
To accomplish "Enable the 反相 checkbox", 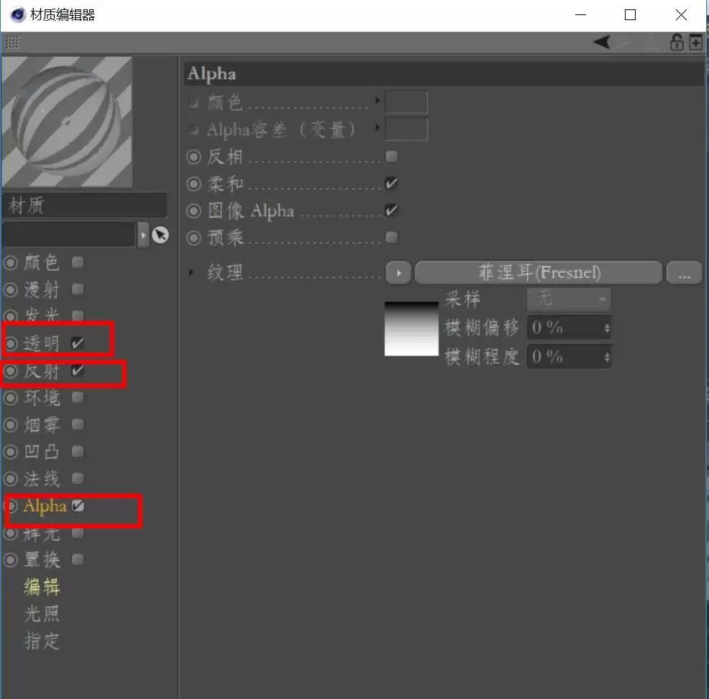I will click(391, 156).
